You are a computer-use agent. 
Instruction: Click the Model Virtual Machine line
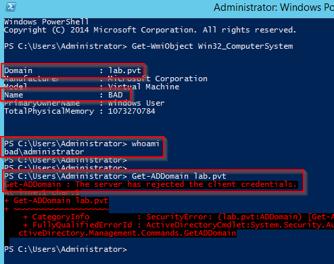[x=92, y=87]
